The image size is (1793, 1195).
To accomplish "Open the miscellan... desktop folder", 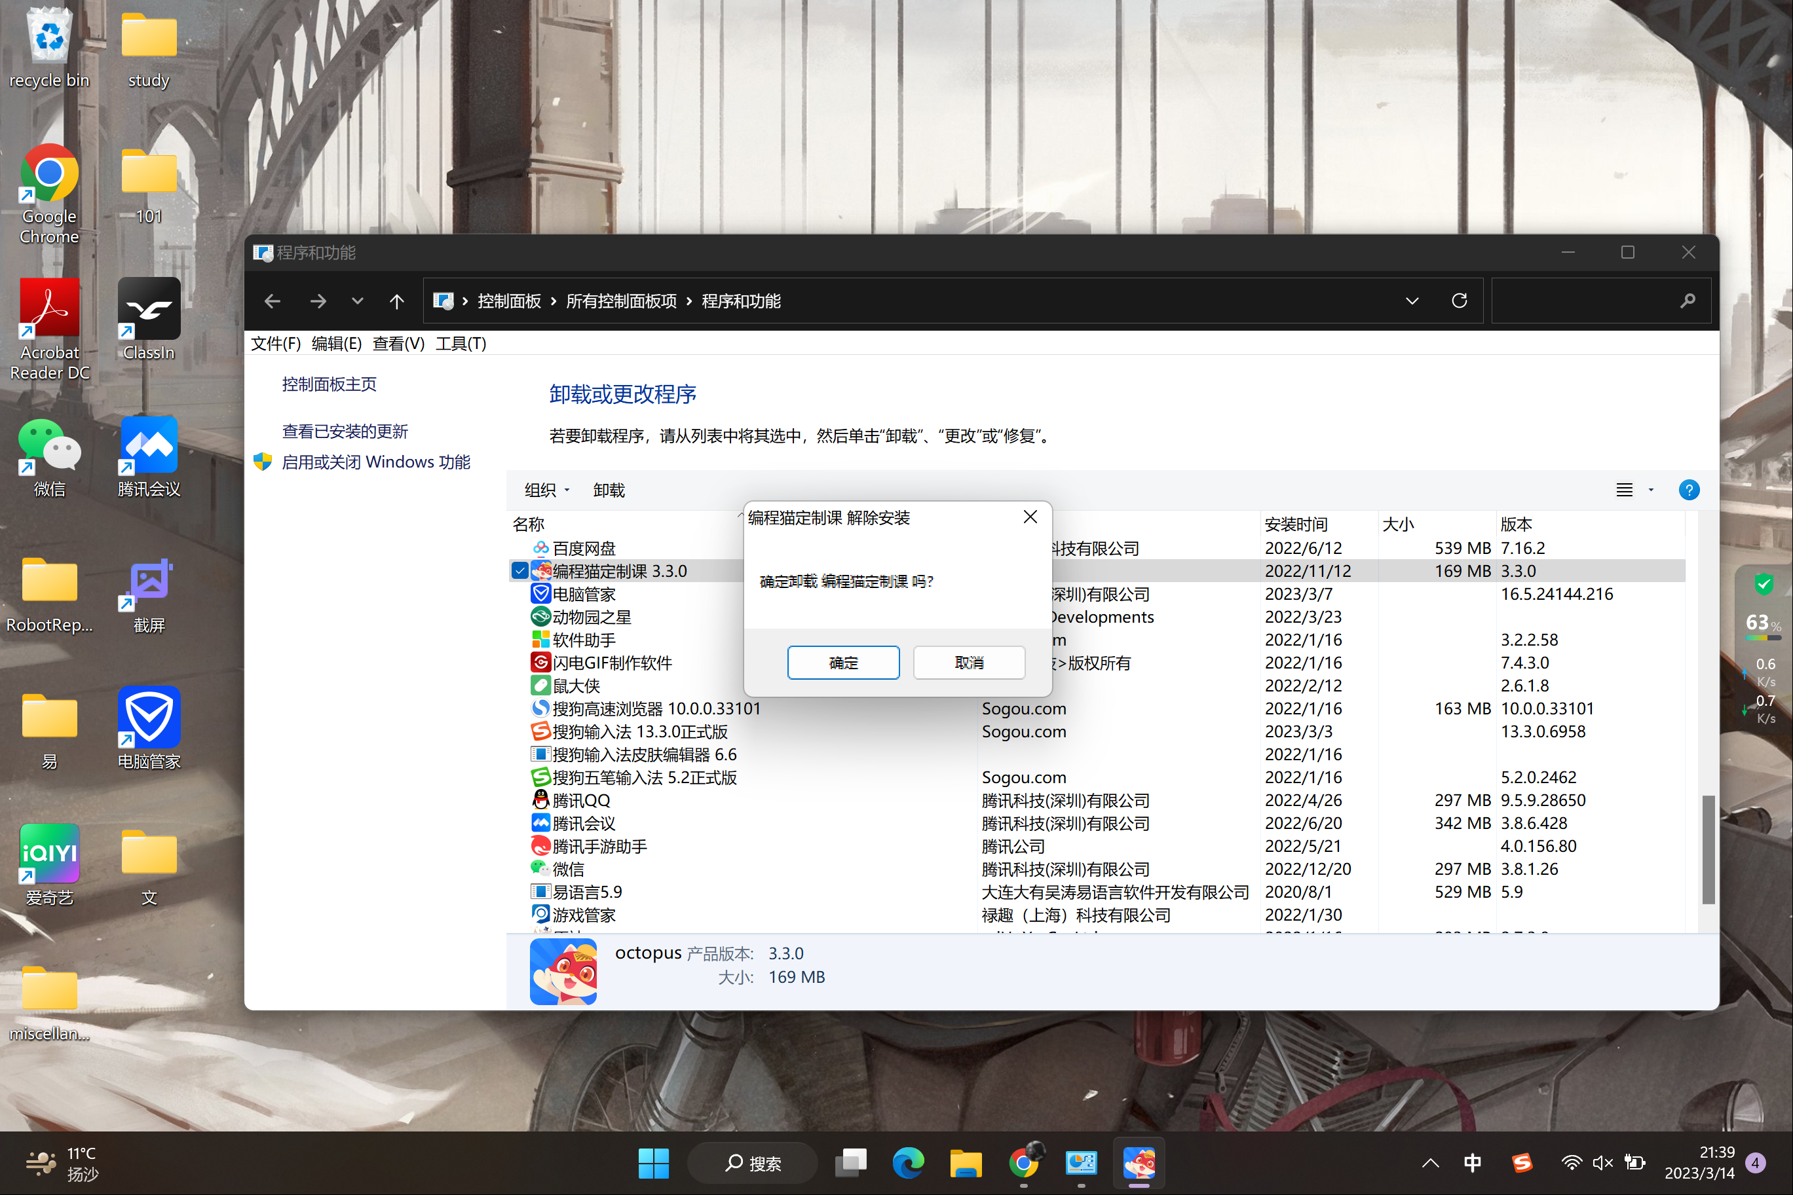I will 50,1002.
